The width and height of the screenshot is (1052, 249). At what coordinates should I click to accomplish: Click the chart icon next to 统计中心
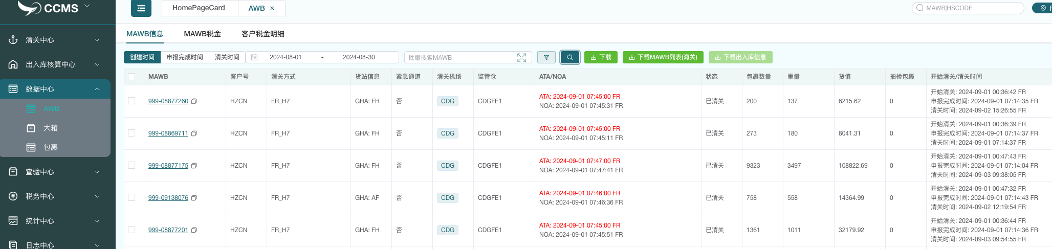coord(13,220)
